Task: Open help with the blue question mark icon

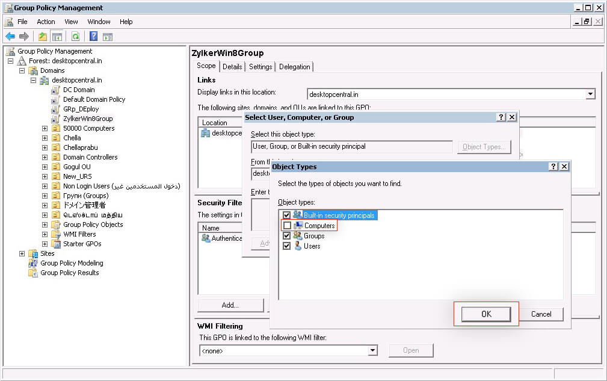Action: click(94, 36)
